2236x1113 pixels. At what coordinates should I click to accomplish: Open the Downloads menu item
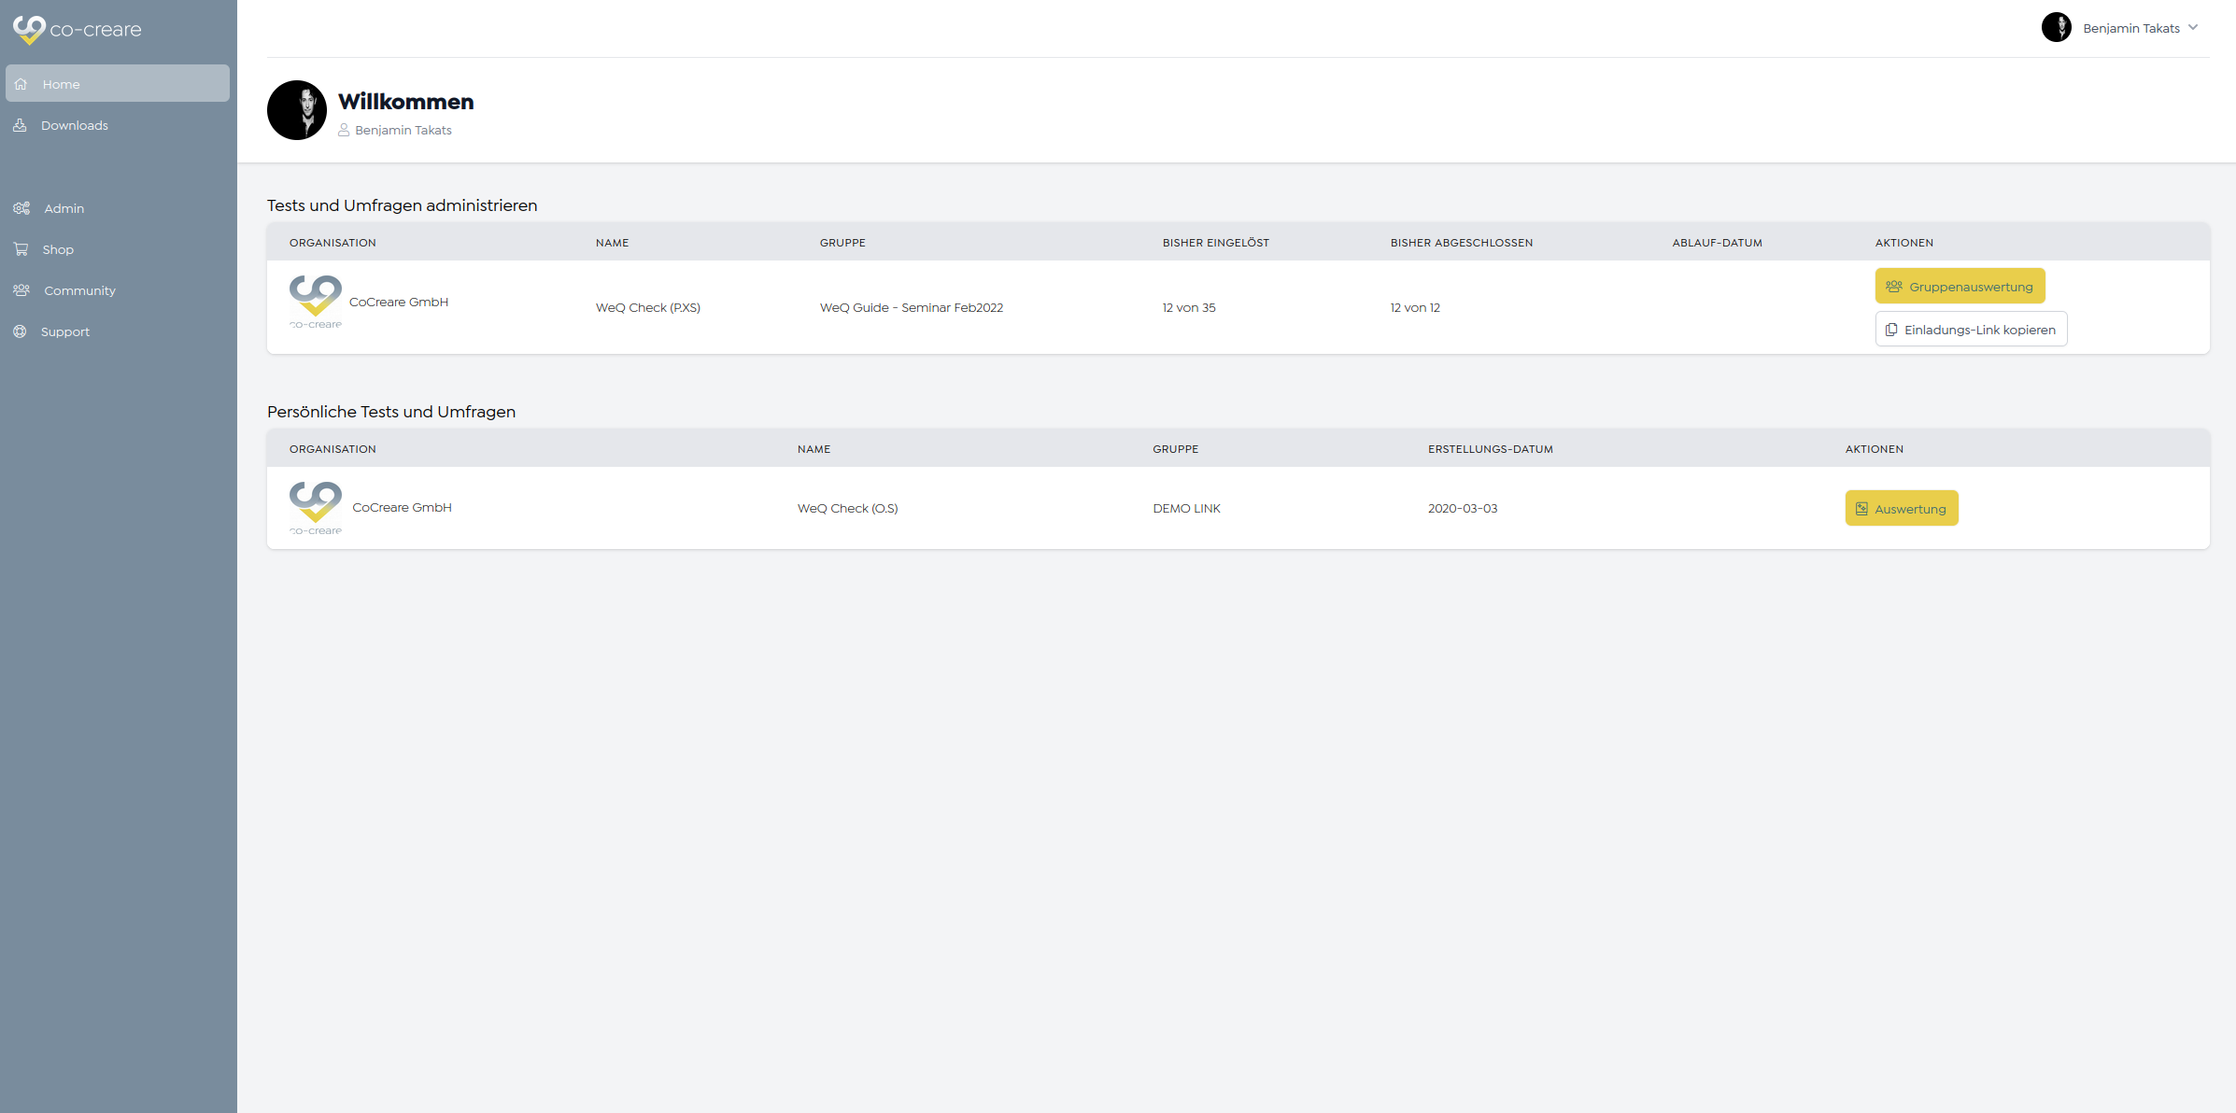[75, 125]
